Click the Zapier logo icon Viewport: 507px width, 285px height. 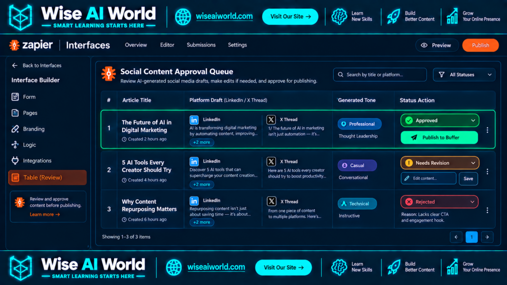tap(14, 45)
